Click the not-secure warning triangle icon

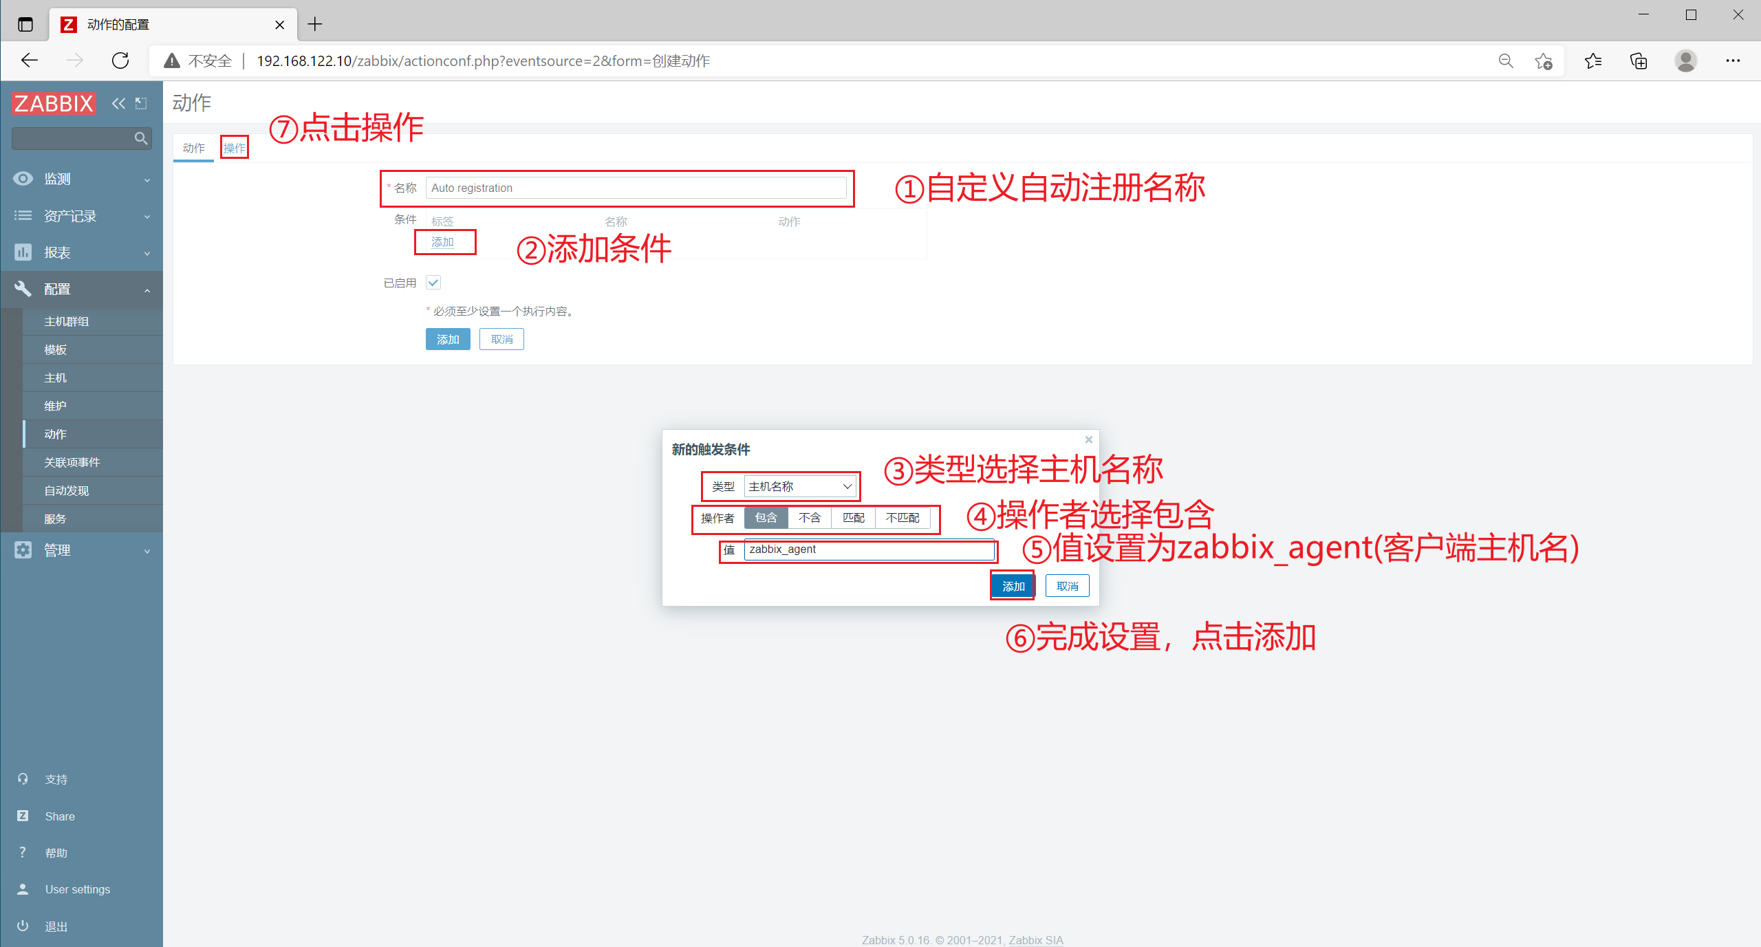tap(172, 61)
